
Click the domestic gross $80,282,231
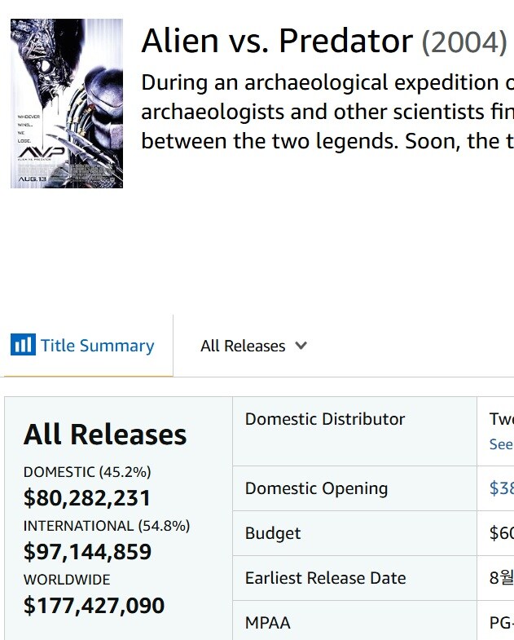87,498
